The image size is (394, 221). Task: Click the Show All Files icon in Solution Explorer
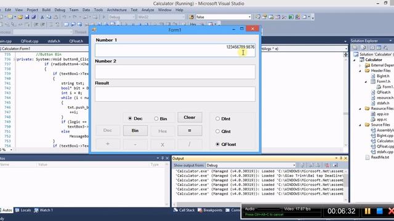click(363, 47)
